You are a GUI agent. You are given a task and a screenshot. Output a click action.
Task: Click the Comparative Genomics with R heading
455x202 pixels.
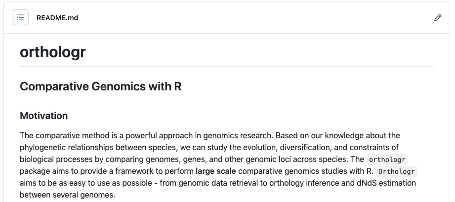click(101, 86)
